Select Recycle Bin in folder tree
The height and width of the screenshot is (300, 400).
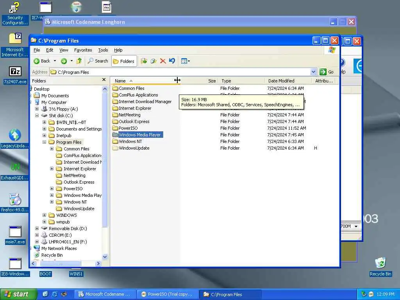52,255
